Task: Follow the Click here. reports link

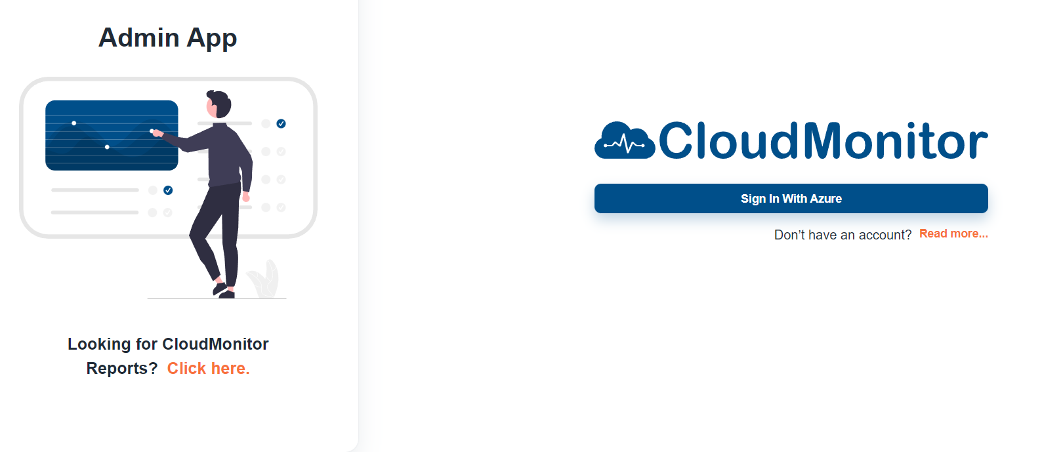Action: click(208, 368)
